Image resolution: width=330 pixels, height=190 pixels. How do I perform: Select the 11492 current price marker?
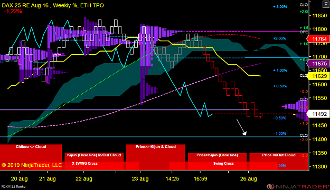[318, 114]
